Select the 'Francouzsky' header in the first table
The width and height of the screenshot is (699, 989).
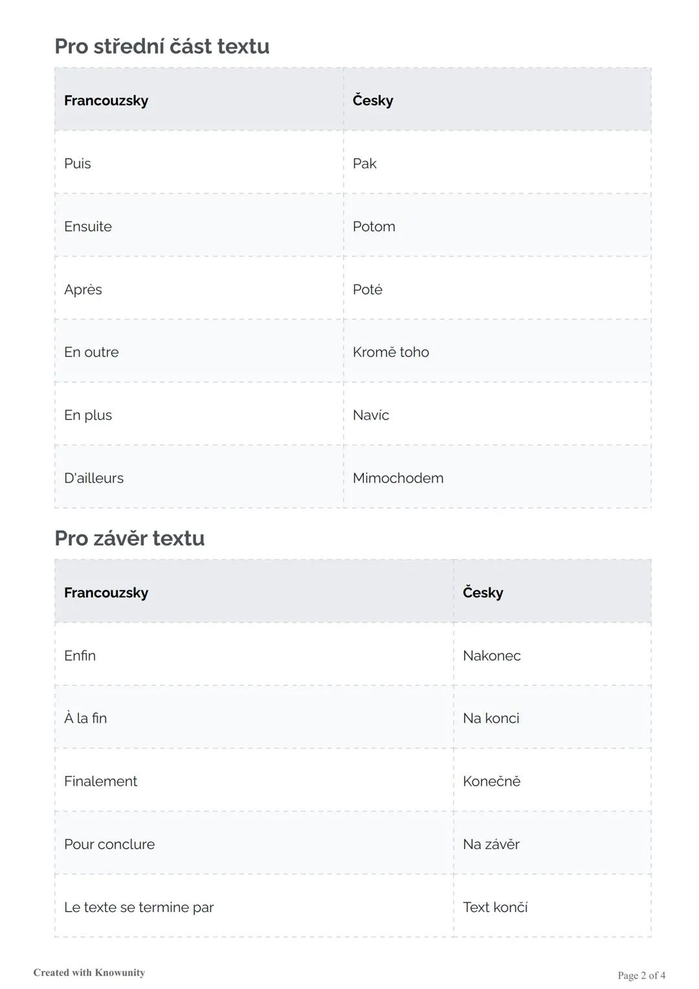(106, 100)
